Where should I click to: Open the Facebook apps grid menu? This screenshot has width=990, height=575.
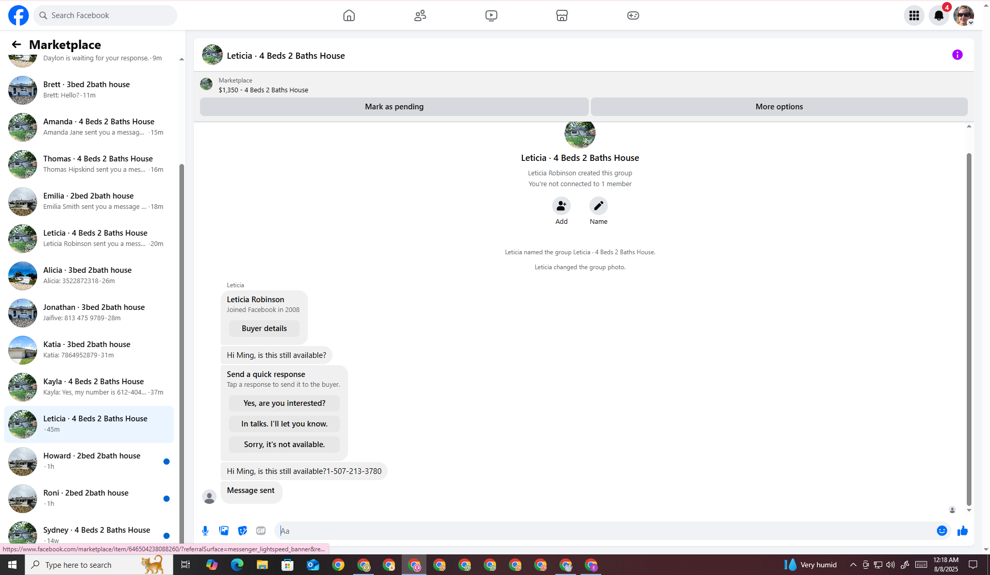(x=914, y=15)
